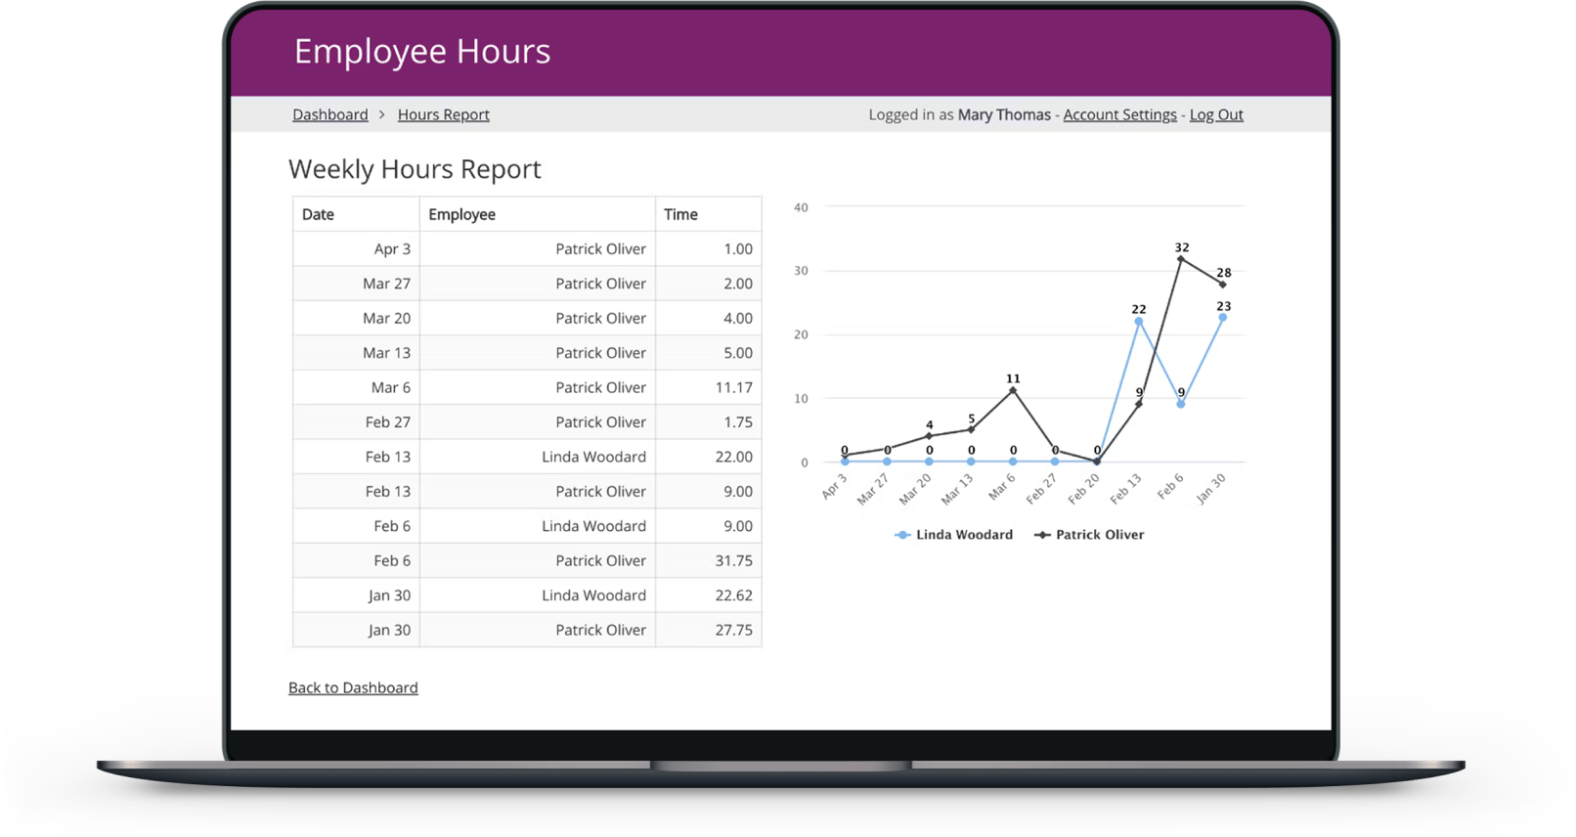Image resolution: width=1576 pixels, height=837 pixels.
Task: Click the Feb 20 chart axis label
Action: click(1083, 488)
